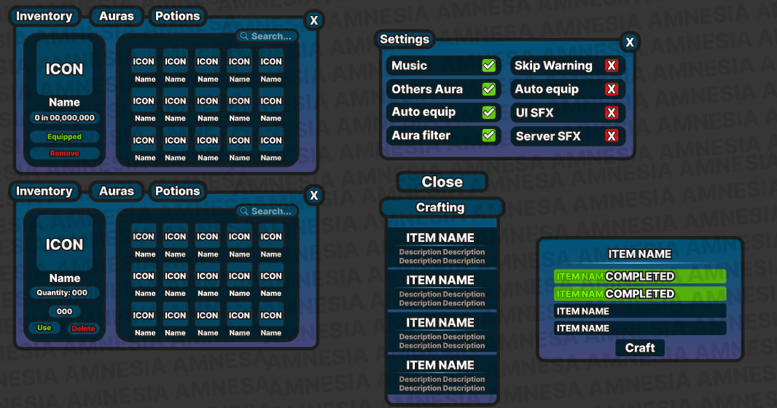This screenshot has height=408, width=777.
Task: Click the green Use button
Action: (x=44, y=327)
